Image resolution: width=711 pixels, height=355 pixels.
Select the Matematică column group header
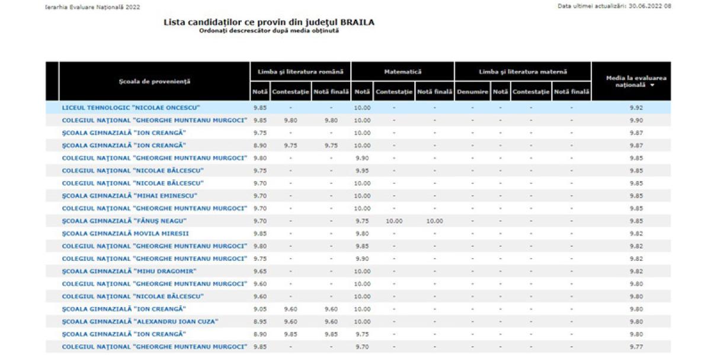click(x=402, y=71)
